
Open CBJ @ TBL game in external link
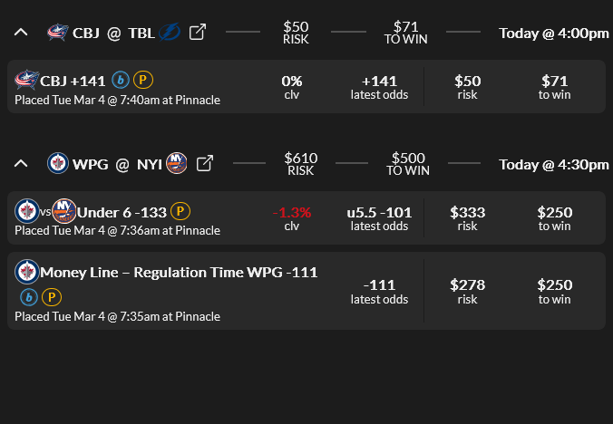pos(197,33)
